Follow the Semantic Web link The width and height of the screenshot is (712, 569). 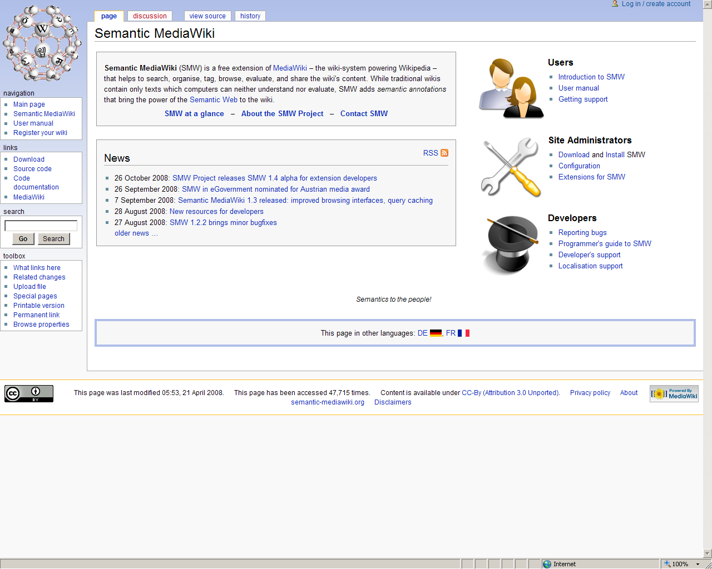tap(214, 100)
